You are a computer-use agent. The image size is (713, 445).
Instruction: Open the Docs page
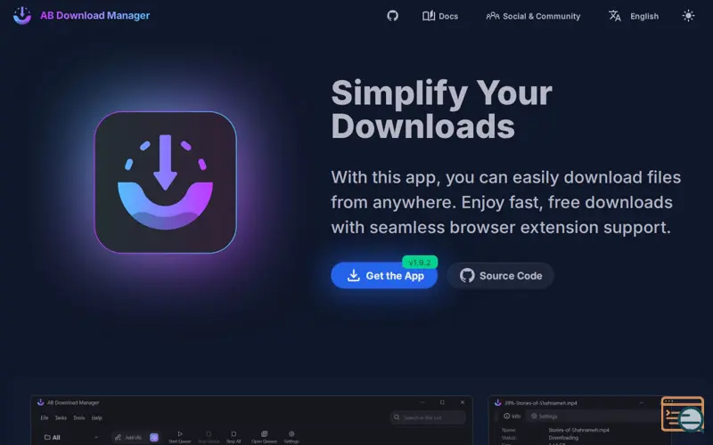click(440, 16)
